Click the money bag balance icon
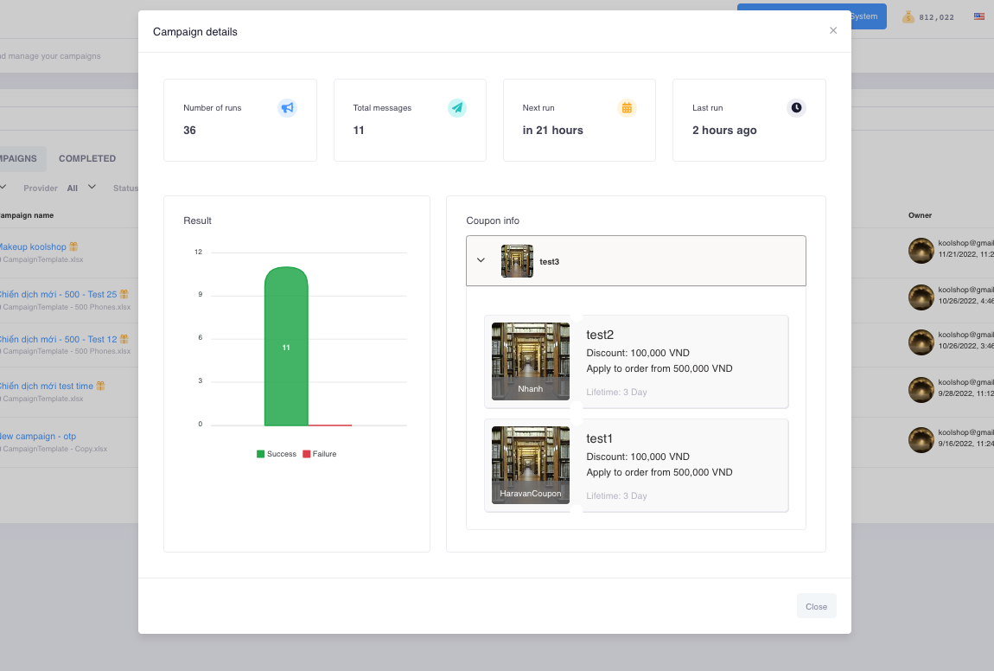This screenshot has height=671, width=994. (908, 16)
